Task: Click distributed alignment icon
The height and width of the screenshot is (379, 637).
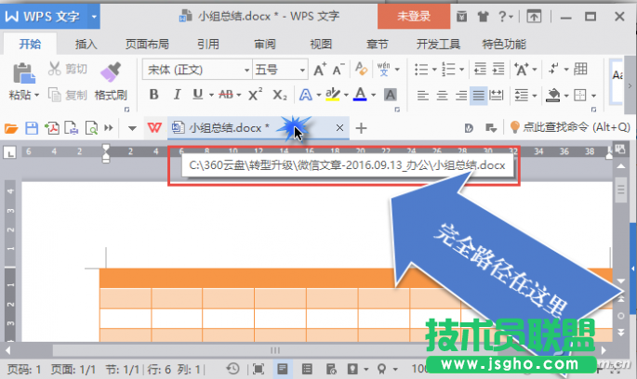Action: tap(497, 96)
